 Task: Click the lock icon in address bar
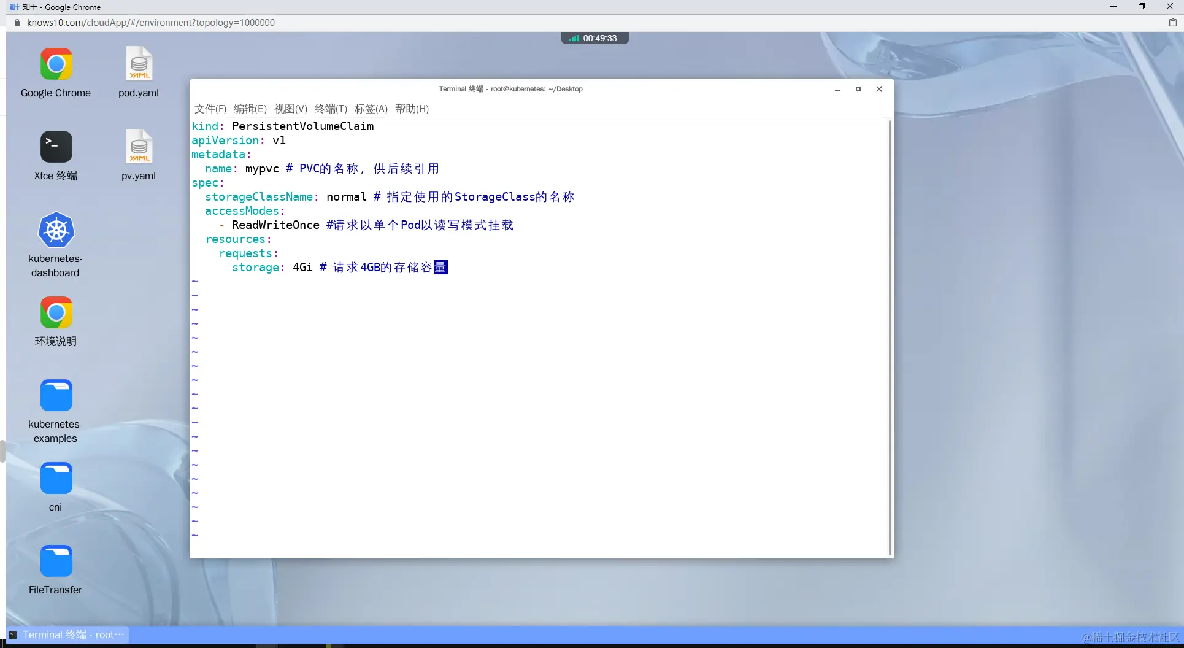point(17,23)
